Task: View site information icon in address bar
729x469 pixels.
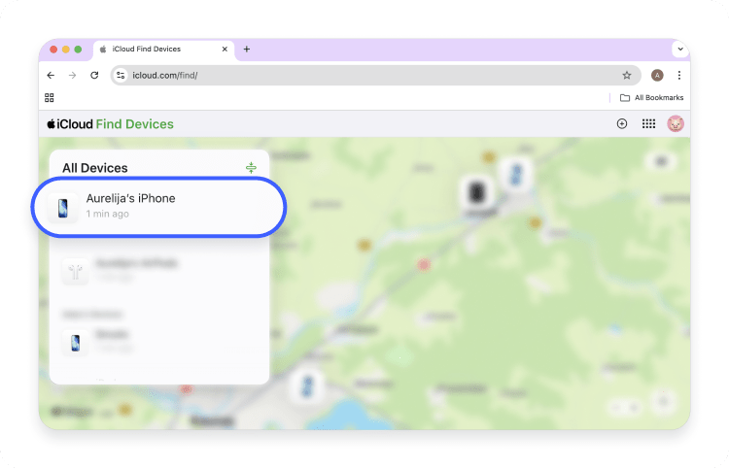Action: 121,75
